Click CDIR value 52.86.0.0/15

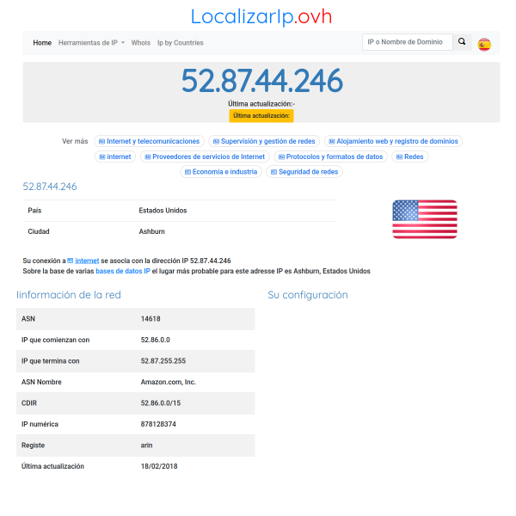(161, 403)
